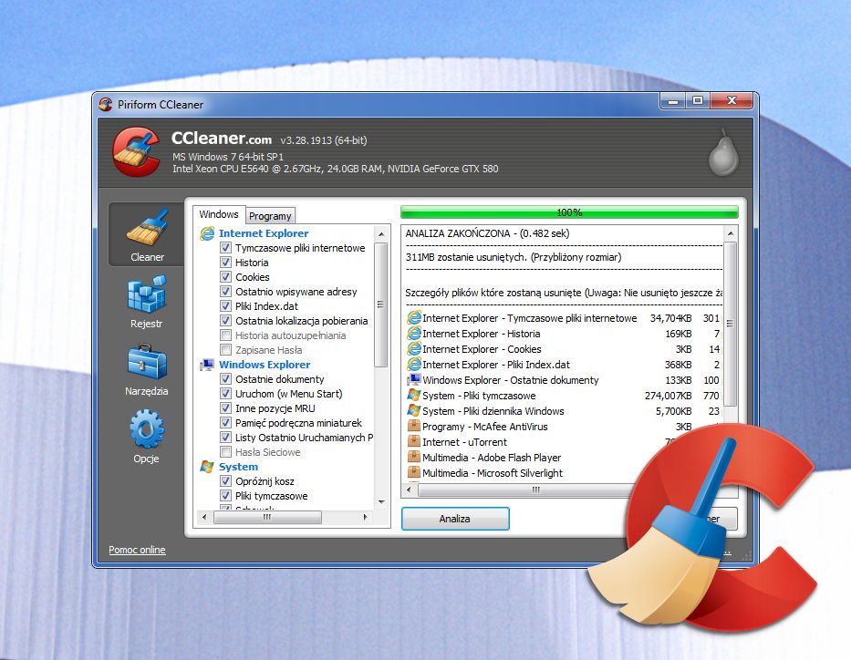Toggle Ostatnio wpisywane adresy checkbox
851x660 pixels.
[226, 292]
